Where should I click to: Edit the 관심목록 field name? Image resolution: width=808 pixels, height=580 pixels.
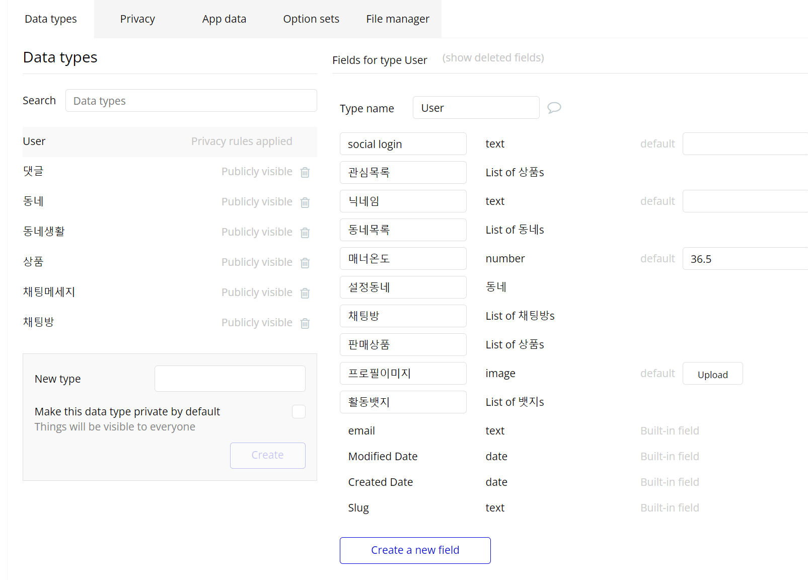coord(403,173)
